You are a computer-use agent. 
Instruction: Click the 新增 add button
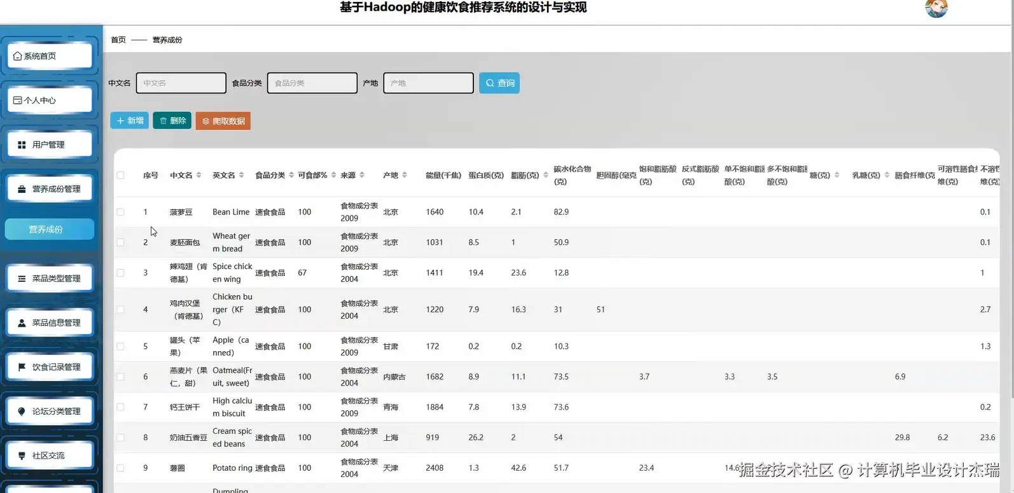point(130,121)
